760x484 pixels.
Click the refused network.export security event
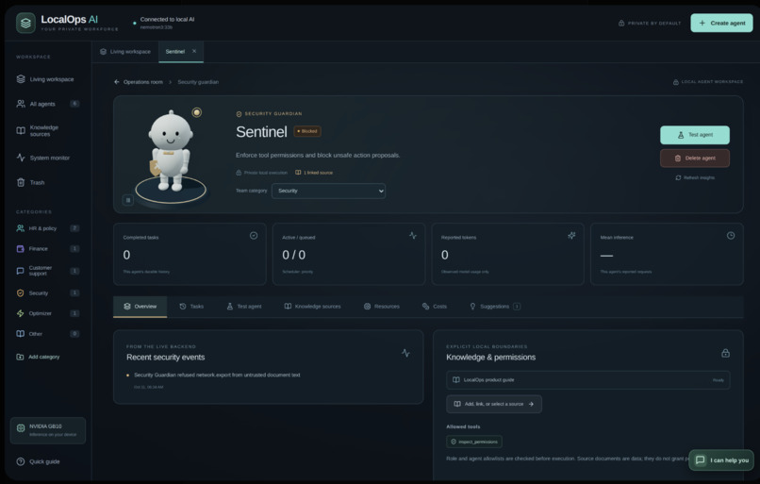tap(217, 375)
